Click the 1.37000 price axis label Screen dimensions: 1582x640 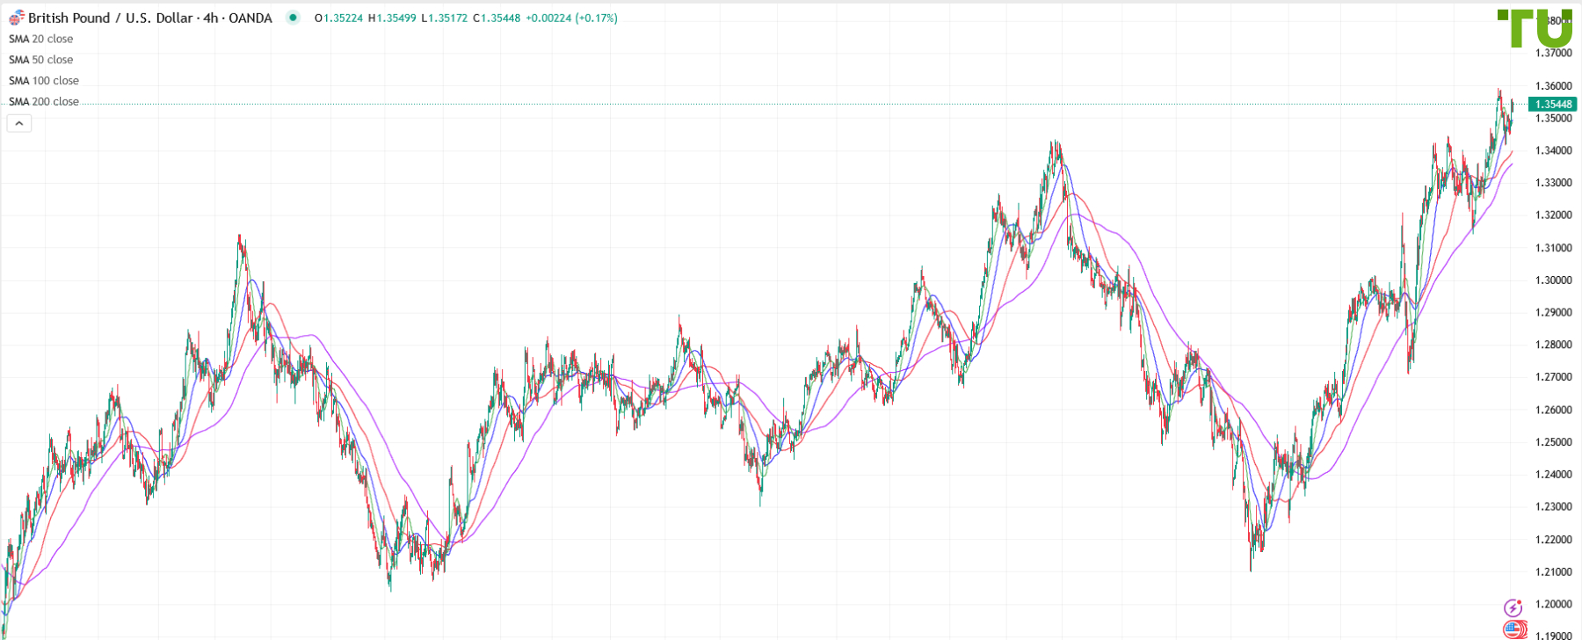point(1553,54)
